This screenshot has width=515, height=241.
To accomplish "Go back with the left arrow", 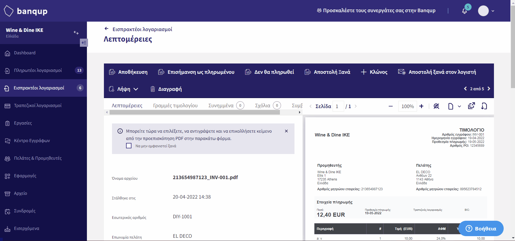I will tap(107, 29).
